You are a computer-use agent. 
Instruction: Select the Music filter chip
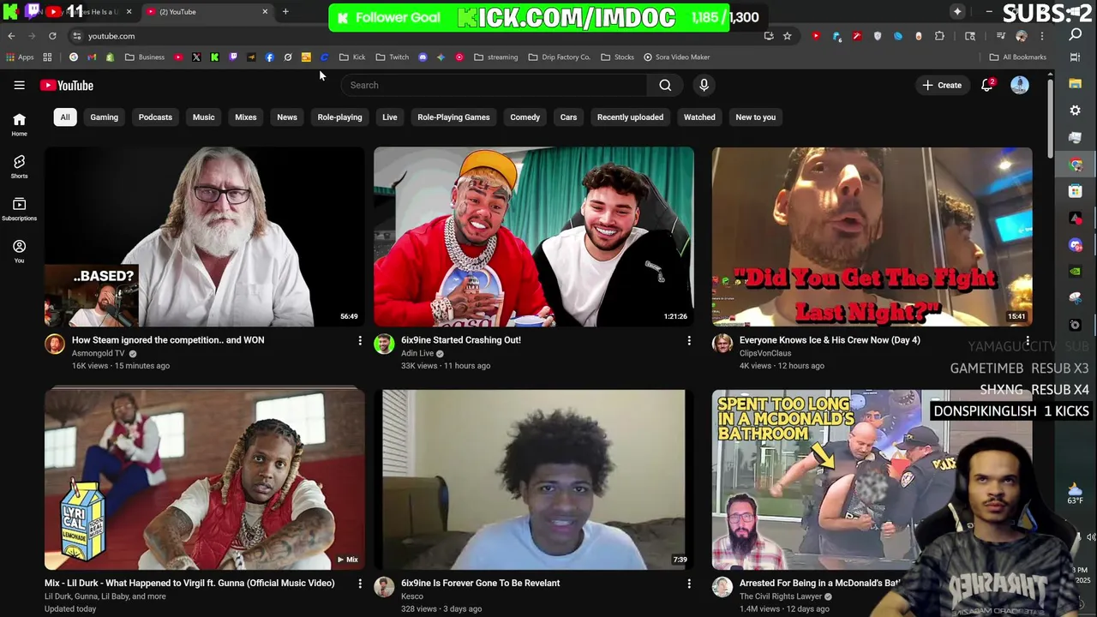click(203, 117)
